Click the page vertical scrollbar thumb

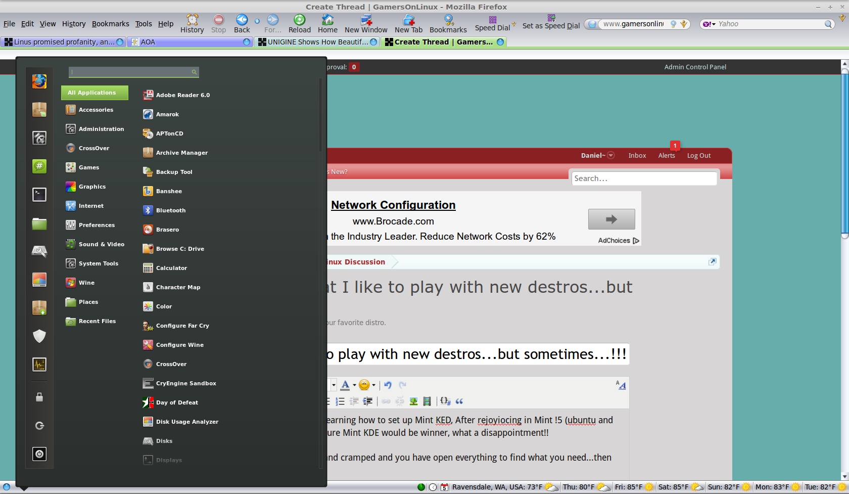click(x=844, y=154)
